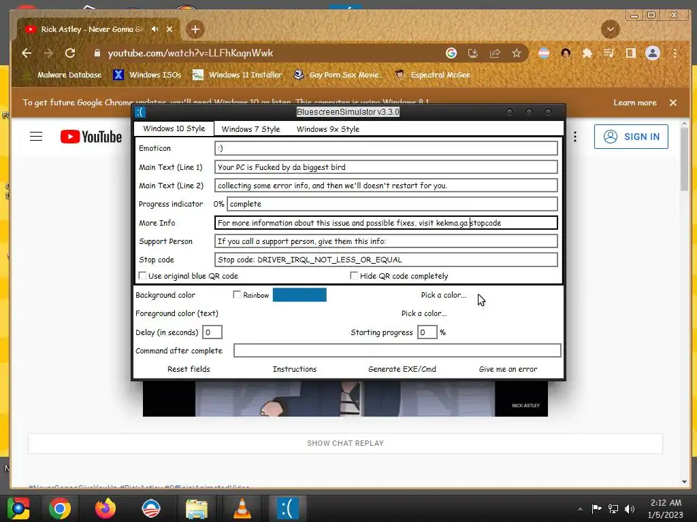This screenshot has height=522, width=697.
Task: Open Action Center flag tray icon
Action: point(596,508)
